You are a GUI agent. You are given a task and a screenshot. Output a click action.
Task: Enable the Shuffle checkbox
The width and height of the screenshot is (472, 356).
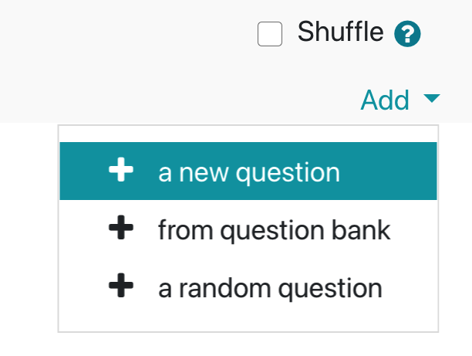point(270,34)
